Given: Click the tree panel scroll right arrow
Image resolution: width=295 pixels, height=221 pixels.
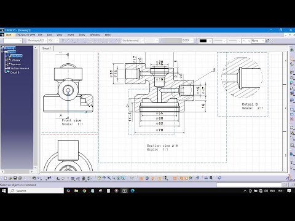Looking at the screenshot, I should point(31,171).
